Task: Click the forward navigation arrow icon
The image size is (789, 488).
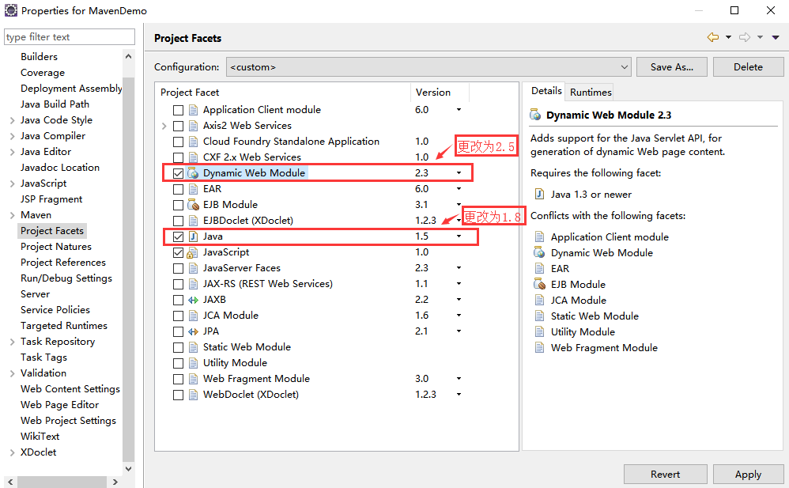Action: point(745,37)
